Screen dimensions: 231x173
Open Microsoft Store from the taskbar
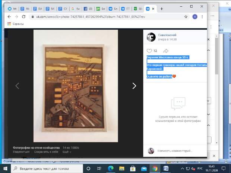point(133,169)
